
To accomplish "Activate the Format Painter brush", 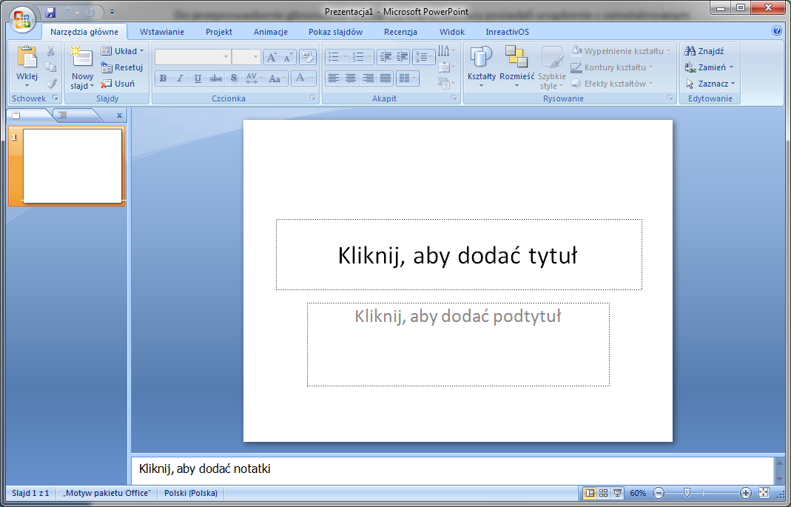I will (50, 83).
